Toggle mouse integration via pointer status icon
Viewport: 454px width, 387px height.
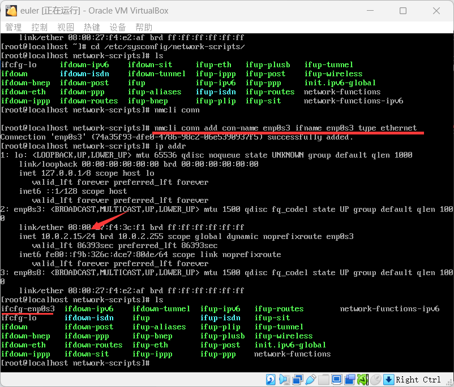(x=376, y=379)
